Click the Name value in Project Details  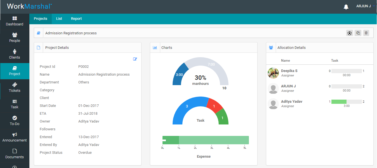click(x=104, y=75)
